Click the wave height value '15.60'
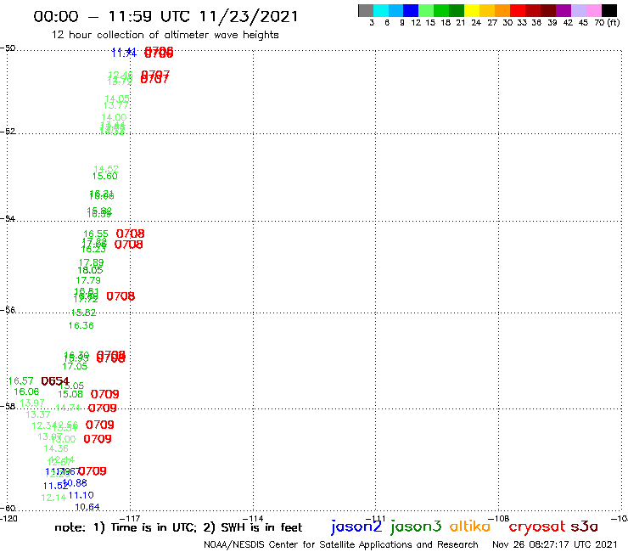This screenshot has width=628, height=552. pyautogui.click(x=105, y=177)
